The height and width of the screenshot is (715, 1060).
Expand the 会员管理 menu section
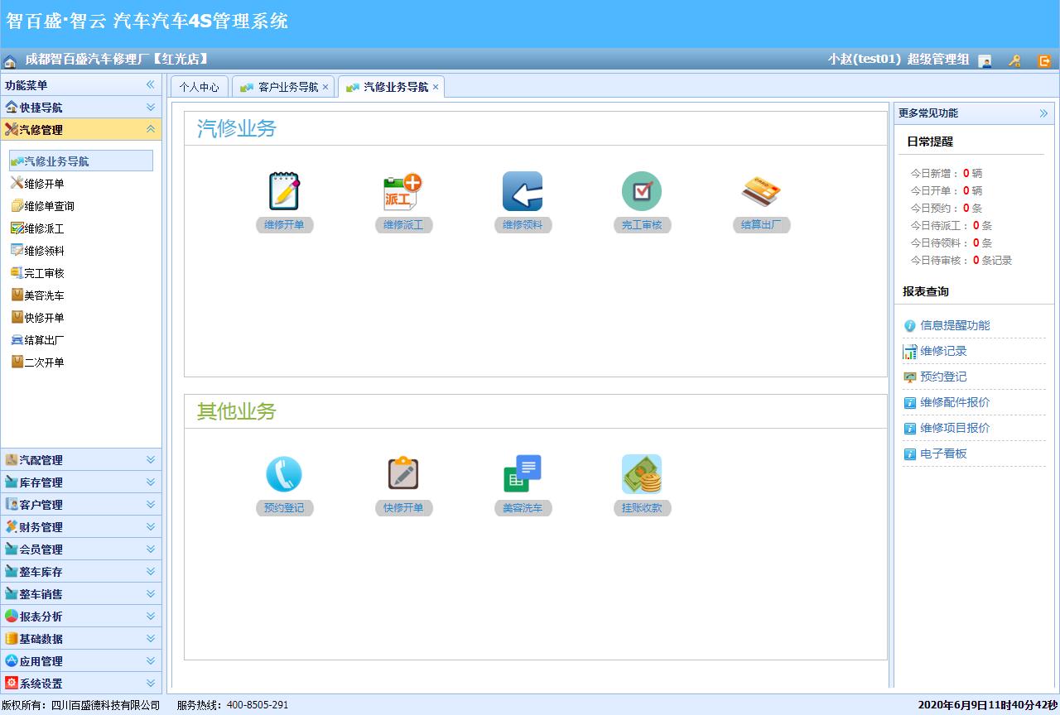pyautogui.click(x=81, y=549)
